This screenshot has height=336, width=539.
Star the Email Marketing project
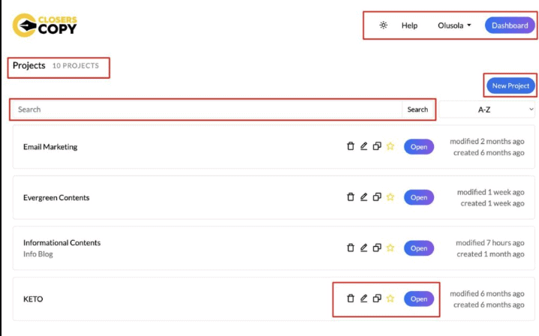pyautogui.click(x=390, y=146)
